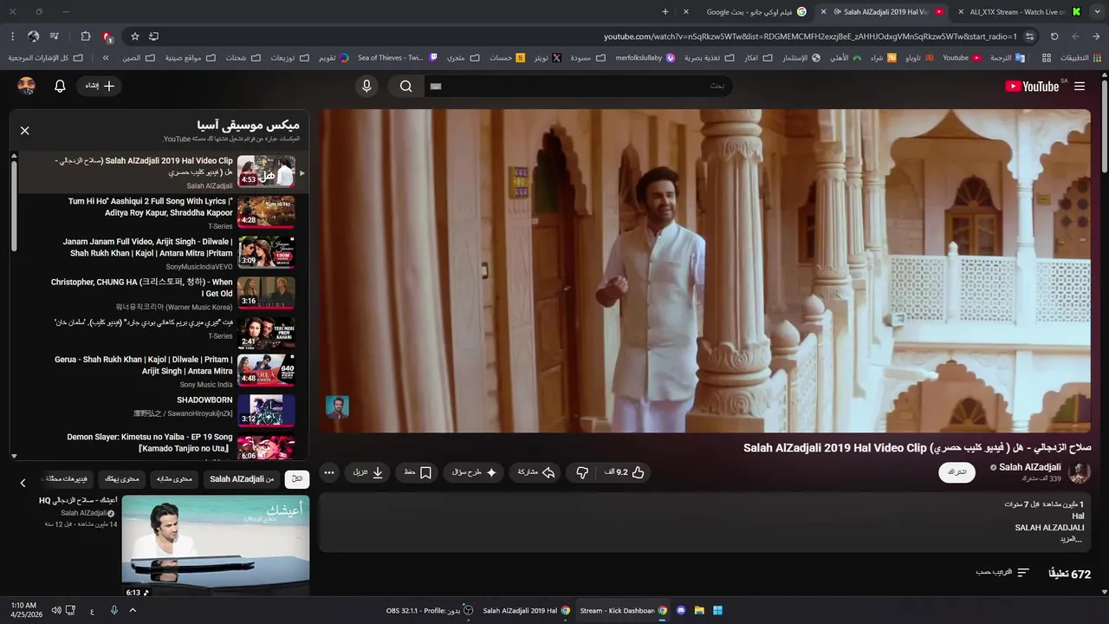Open Stream - Kick Dashboard taskbar window
Viewport: 1109px width, 624px height.
click(624, 610)
